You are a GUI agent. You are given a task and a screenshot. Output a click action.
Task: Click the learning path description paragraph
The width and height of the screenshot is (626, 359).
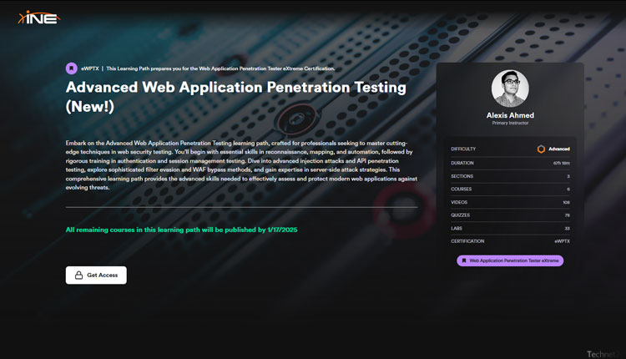[x=241, y=165]
